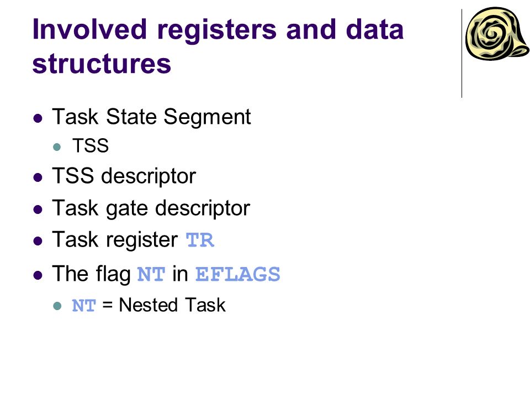Click the bullet before Task register
The image size is (530, 398).
pyautogui.click(x=38, y=241)
